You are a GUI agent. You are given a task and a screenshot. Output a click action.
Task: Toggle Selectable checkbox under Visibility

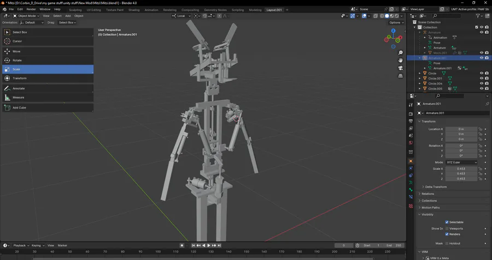coord(447,222)
